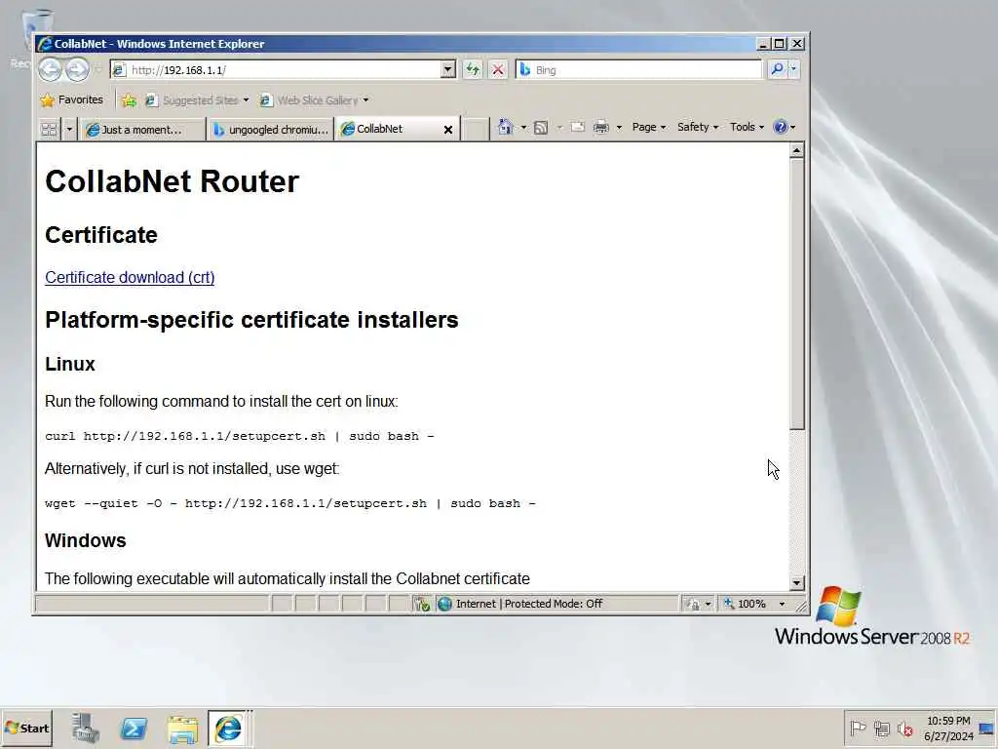Click the Home page icon
Image resolution: width=998 pixels, height=749 pixels.
click(506, 128)
